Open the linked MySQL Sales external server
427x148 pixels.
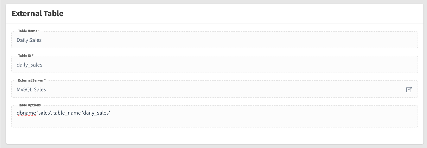409,89
